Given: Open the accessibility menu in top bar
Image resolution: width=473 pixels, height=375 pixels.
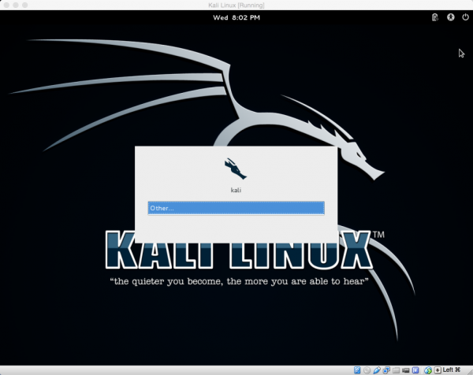Looking at the screenshot, I should [450, 17].
